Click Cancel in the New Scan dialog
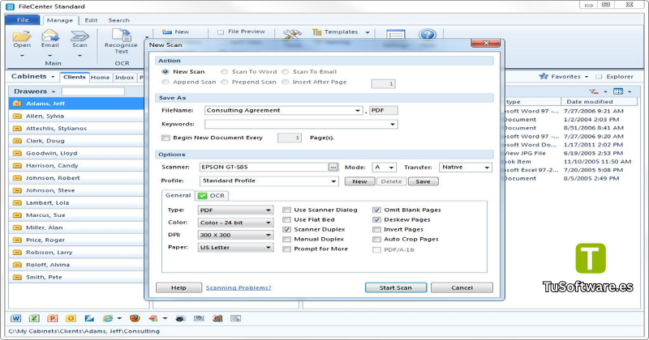 (x=462, y=288)
